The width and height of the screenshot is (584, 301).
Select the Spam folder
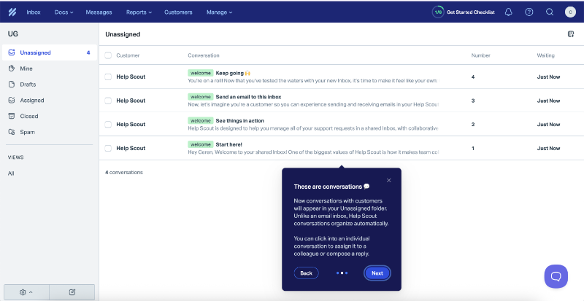click(x=49, y=132)
